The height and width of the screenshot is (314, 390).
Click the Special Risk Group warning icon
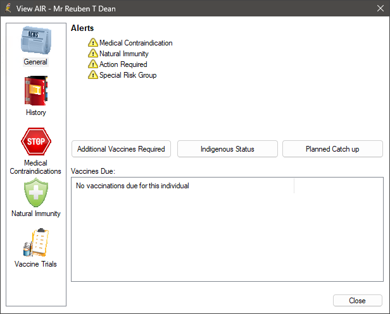(93, 75)
